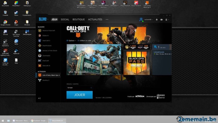Open Task View on taskbar
This screenshot has width=218, height=123.
click(x=8, y=121)
